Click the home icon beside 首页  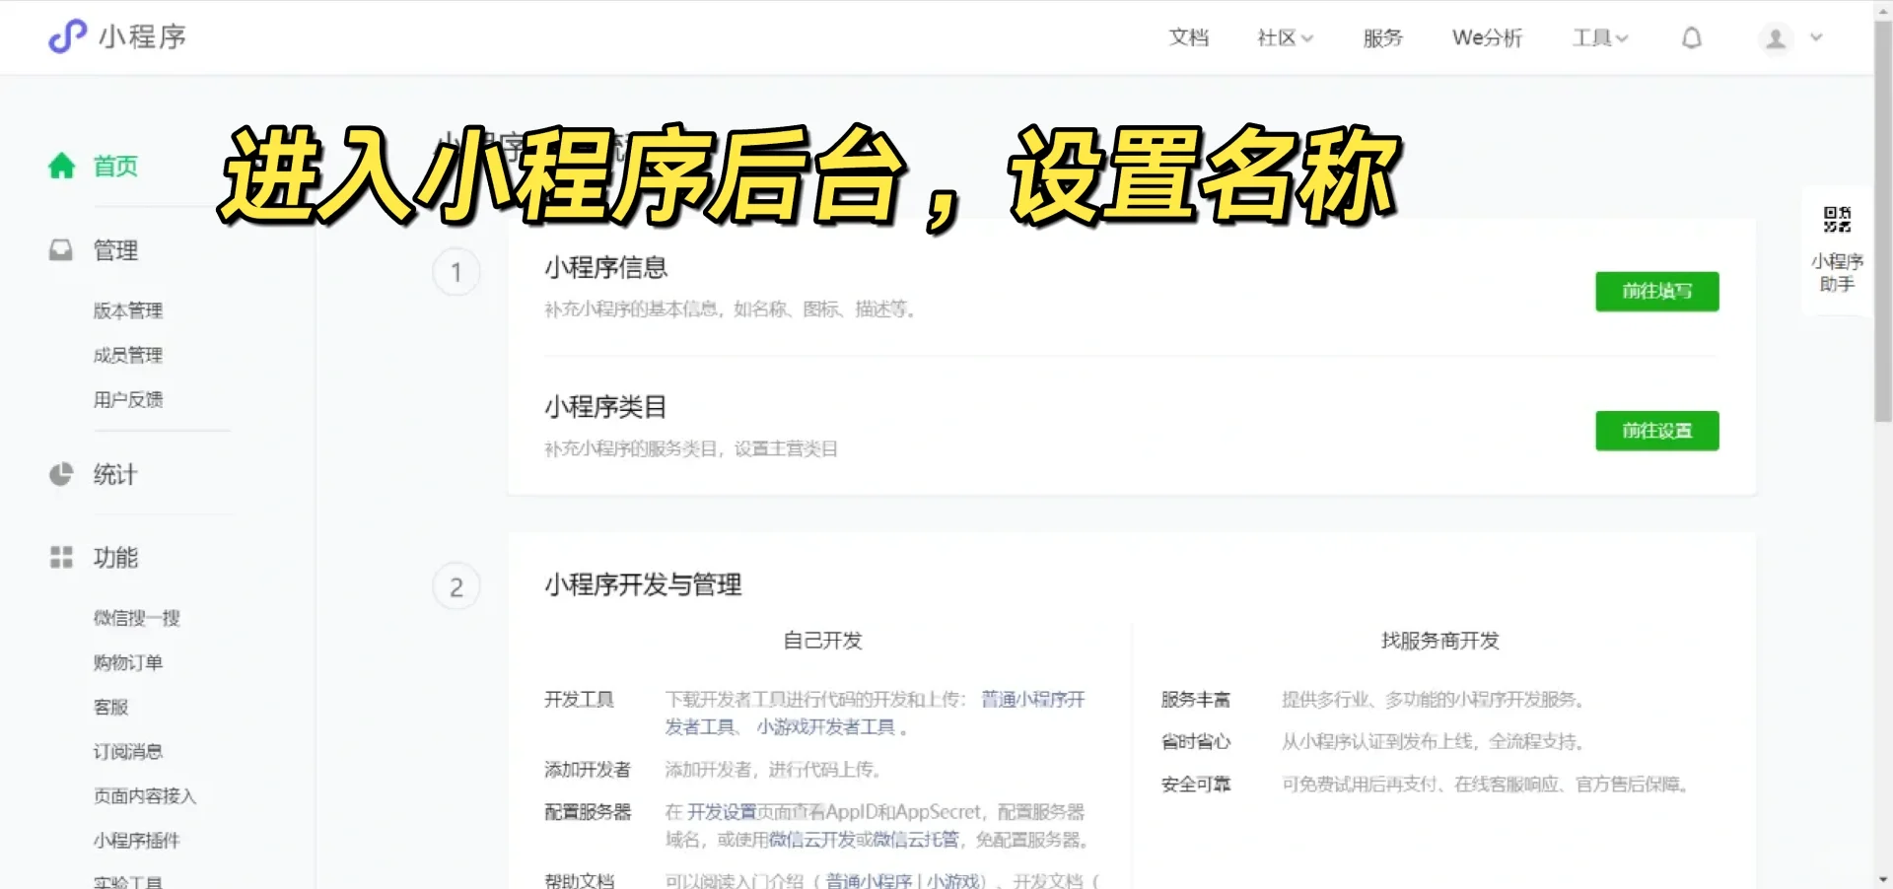61,167
